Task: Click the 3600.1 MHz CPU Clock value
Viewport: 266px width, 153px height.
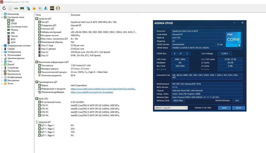Action: (180, 59)
